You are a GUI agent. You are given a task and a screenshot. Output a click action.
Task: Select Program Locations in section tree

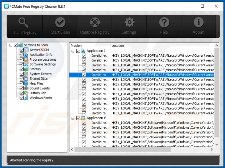43,59
